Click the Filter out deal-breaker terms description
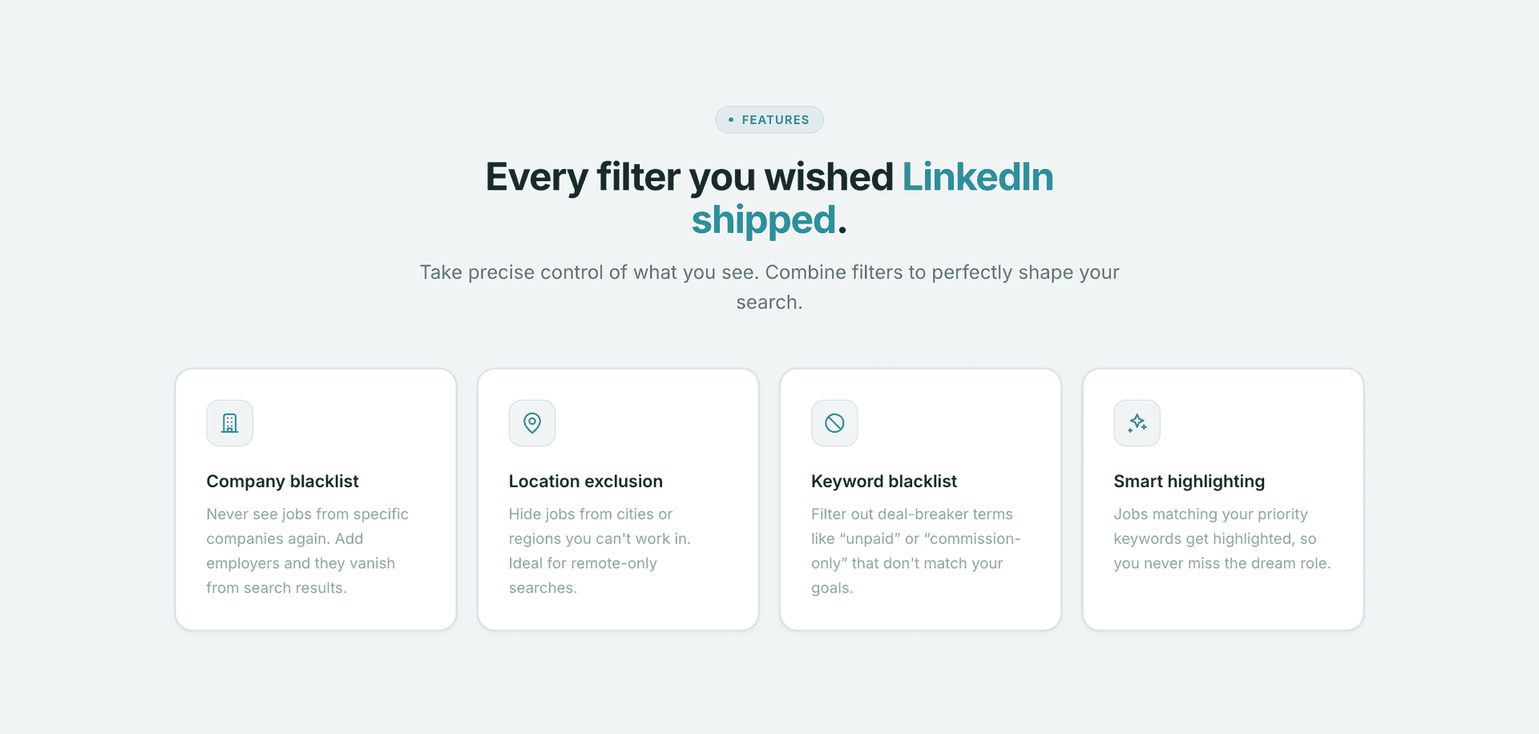This screenshot has width=1539, height=734. click(915, 550)
